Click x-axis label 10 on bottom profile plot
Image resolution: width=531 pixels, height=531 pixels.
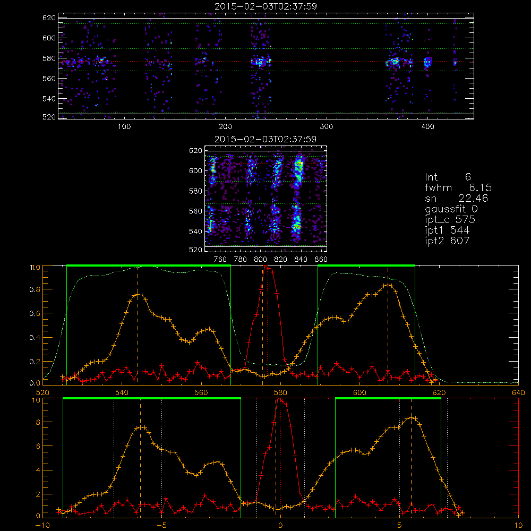click(x=518, y=526)
